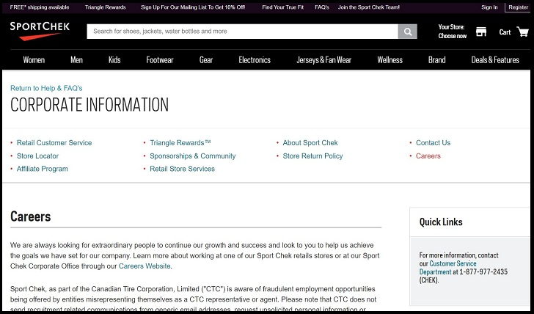Click the CORPORATE INFORMATION title

pos(89,105)
